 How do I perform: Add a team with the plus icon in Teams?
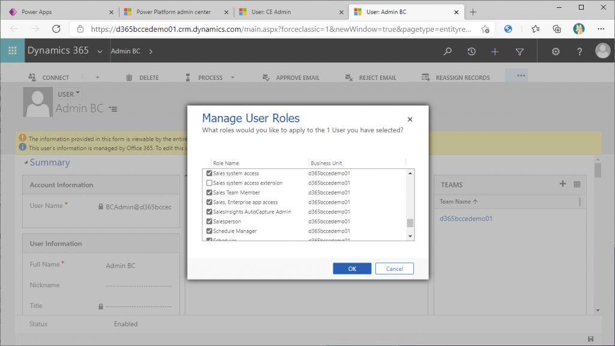(x=562, y=184)
